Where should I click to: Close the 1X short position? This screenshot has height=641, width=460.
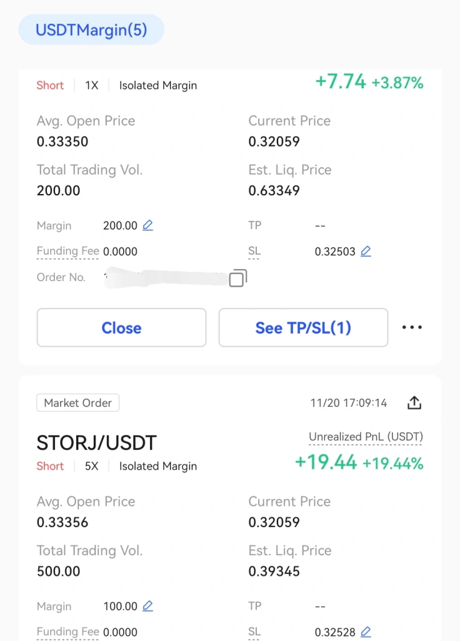coord(121,327)
